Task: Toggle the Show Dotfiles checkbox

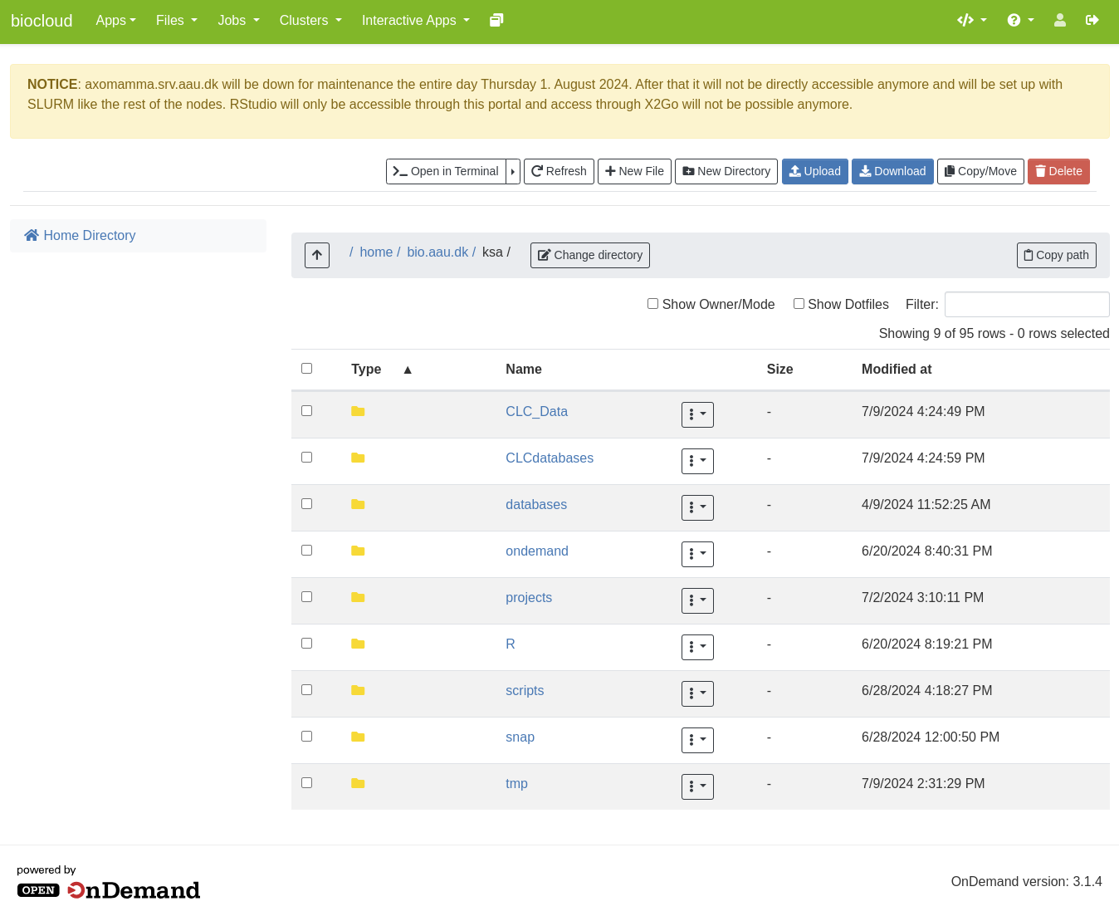Action: 799,304
